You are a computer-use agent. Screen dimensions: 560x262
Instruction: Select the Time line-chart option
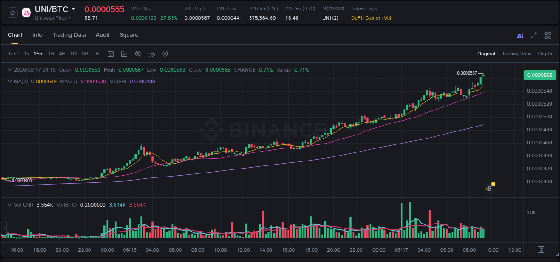14,54
